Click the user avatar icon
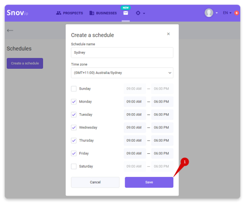Viewport: 245px width, 203px height. [209, 13]
